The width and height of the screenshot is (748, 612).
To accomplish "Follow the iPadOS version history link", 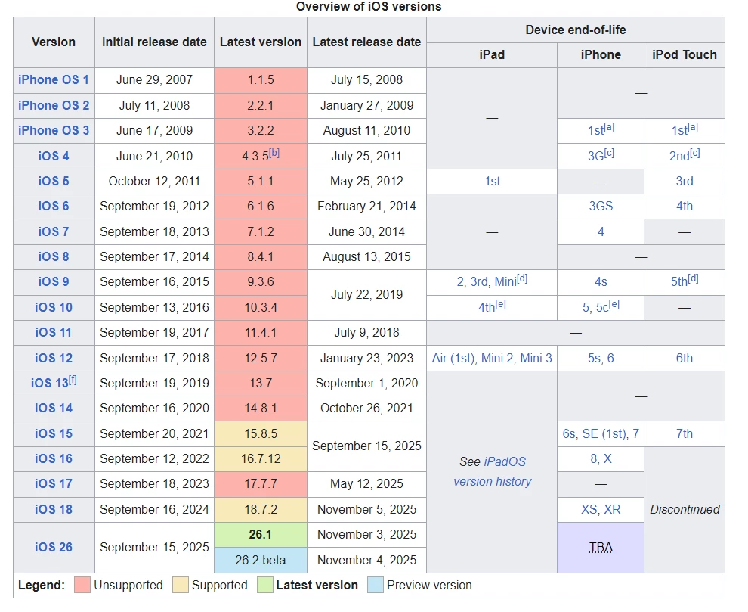I will (493, 471).
